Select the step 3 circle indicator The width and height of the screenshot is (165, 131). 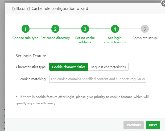tap(85, 29)
